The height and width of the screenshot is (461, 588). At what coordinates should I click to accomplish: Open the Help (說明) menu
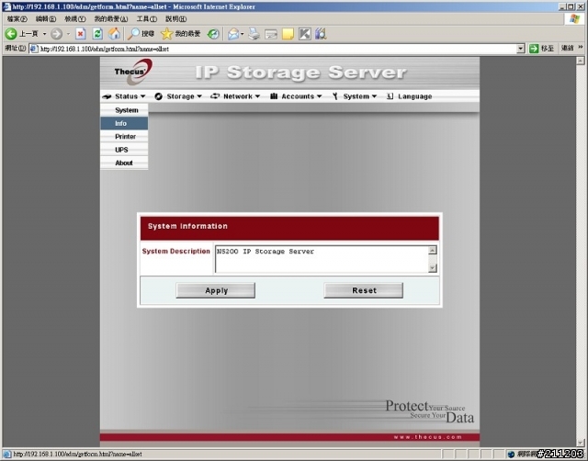pyautogui.click(x=175, y=18)
